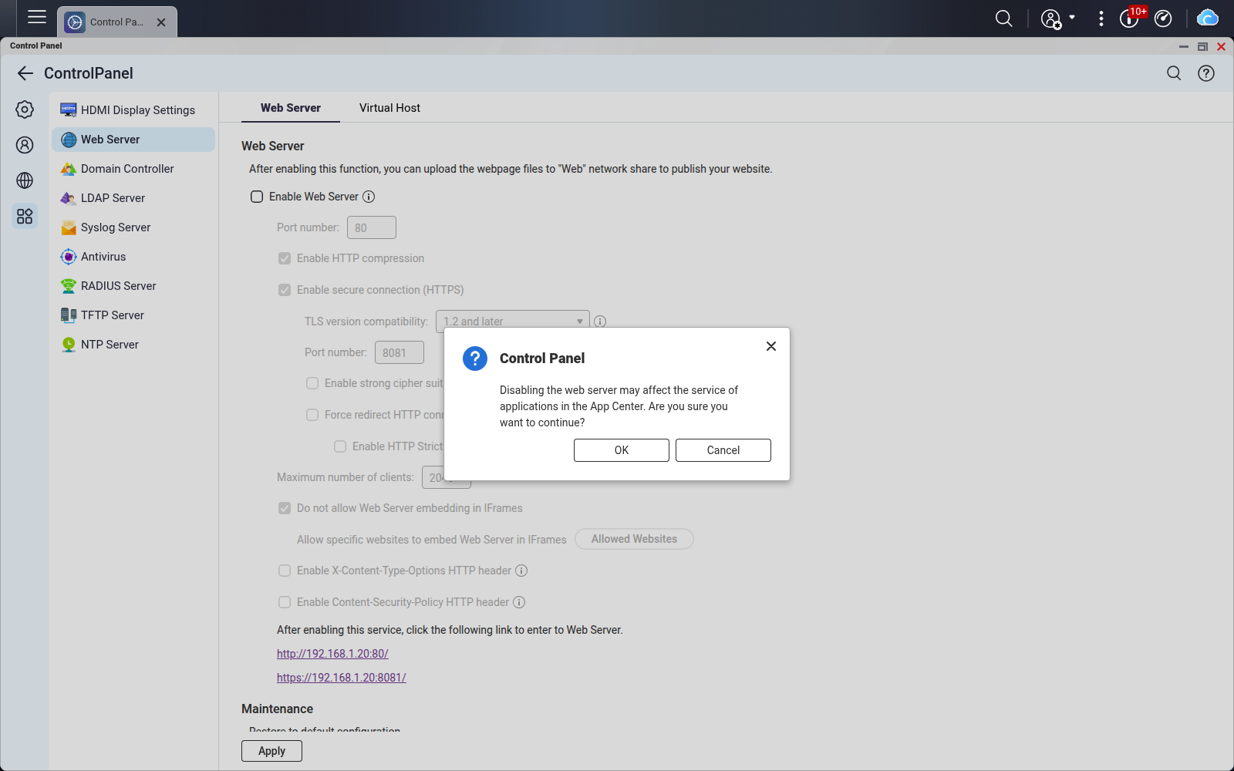Viewport: 1234px width, 771px height.
Task: Switch to the Virtual Host tab
Action: coord(389,108)
